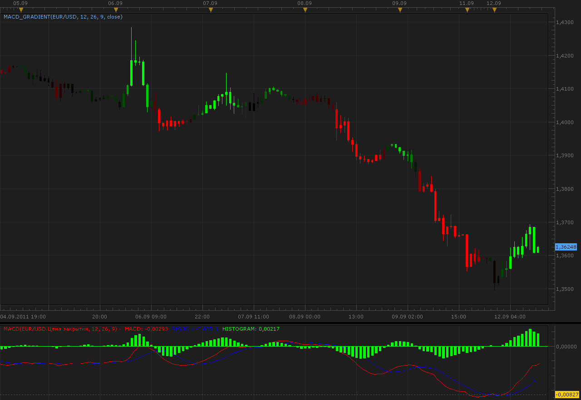Click the 1,4100 price axis label

click(x=565, y=89)
